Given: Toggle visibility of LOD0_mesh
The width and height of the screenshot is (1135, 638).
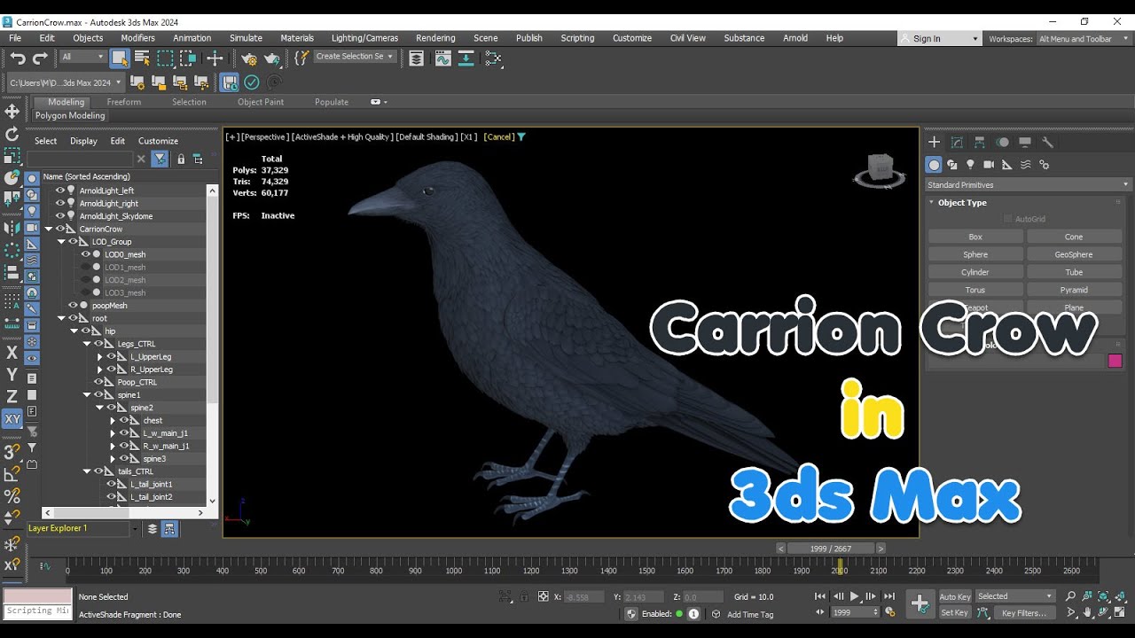Looking at the screenshot, I should [x=86, y=254].
